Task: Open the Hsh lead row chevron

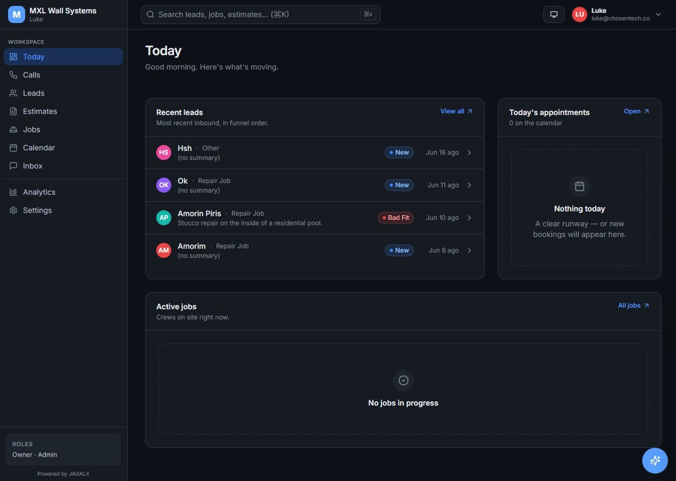Action: pos(469,152)
